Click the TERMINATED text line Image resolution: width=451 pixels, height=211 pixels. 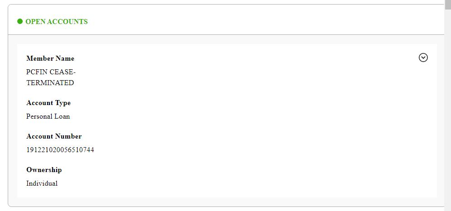click(x=50, y=83)
